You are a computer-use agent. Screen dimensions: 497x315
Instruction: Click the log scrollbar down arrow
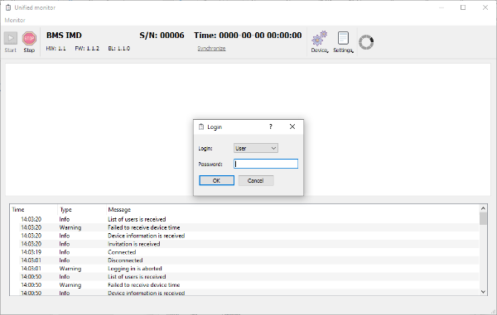(x=483, y=292)
